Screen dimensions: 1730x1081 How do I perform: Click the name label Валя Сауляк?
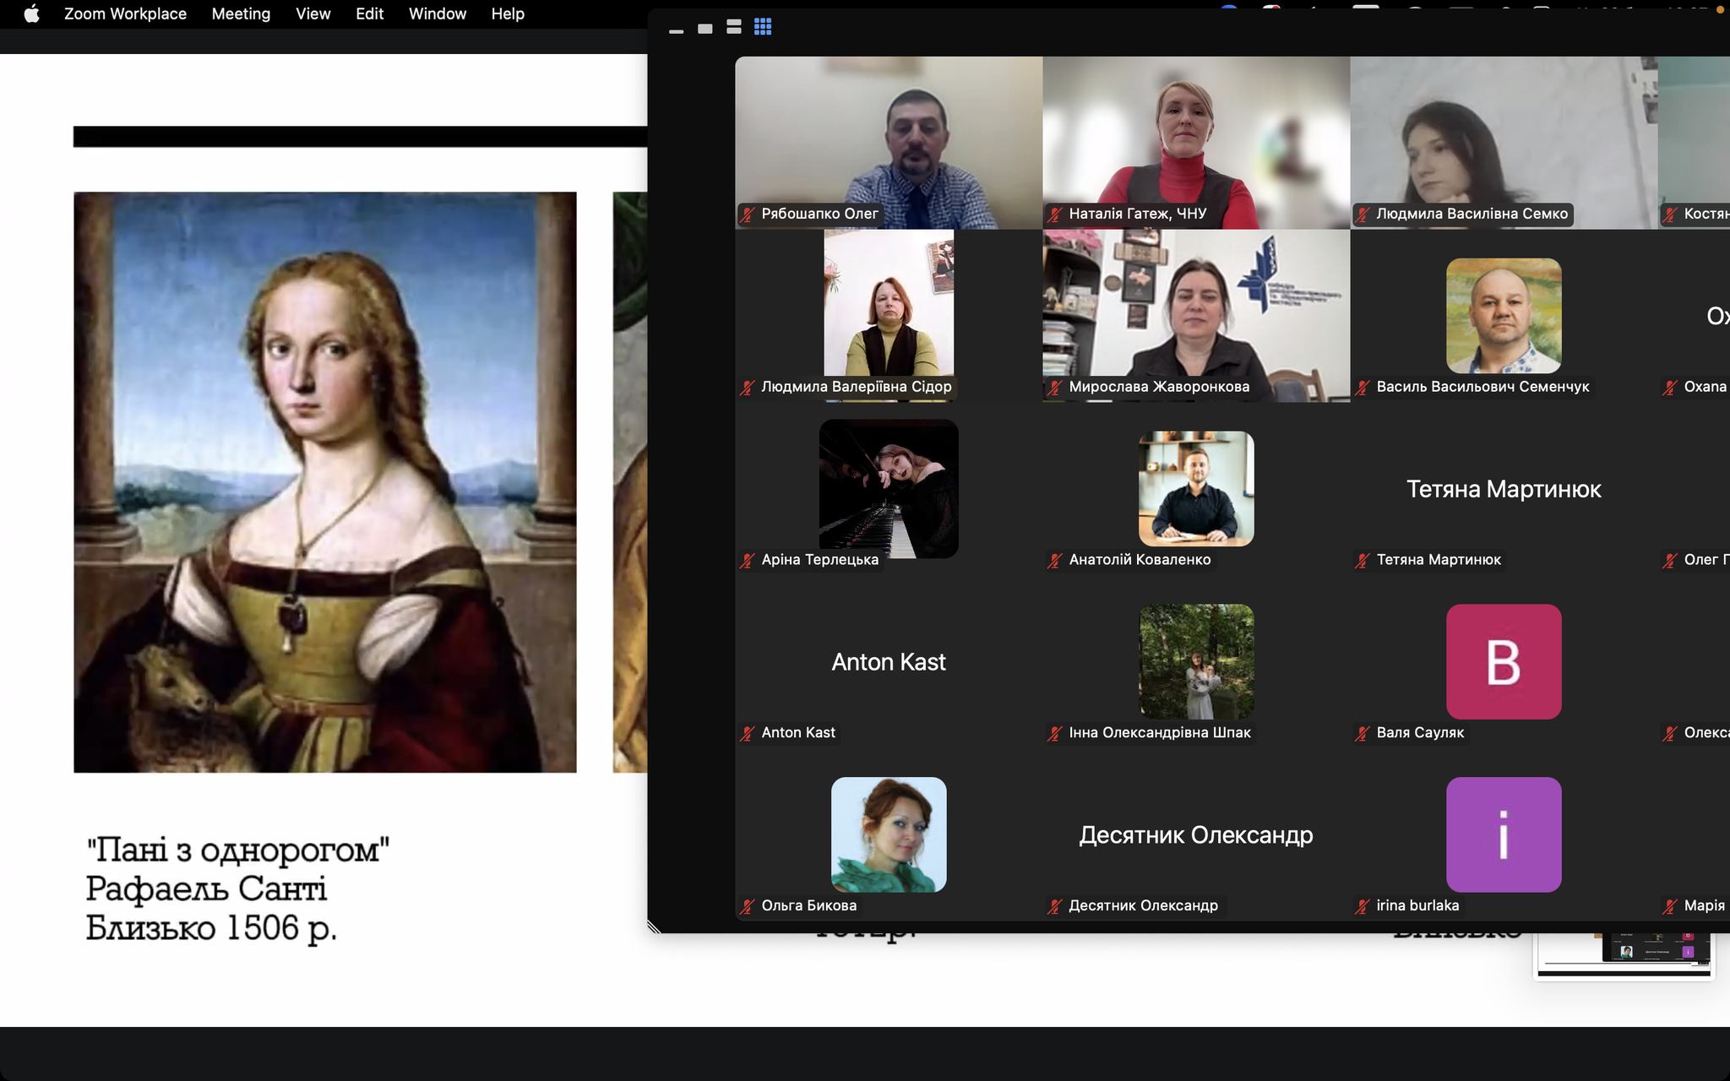point(1420,732)
